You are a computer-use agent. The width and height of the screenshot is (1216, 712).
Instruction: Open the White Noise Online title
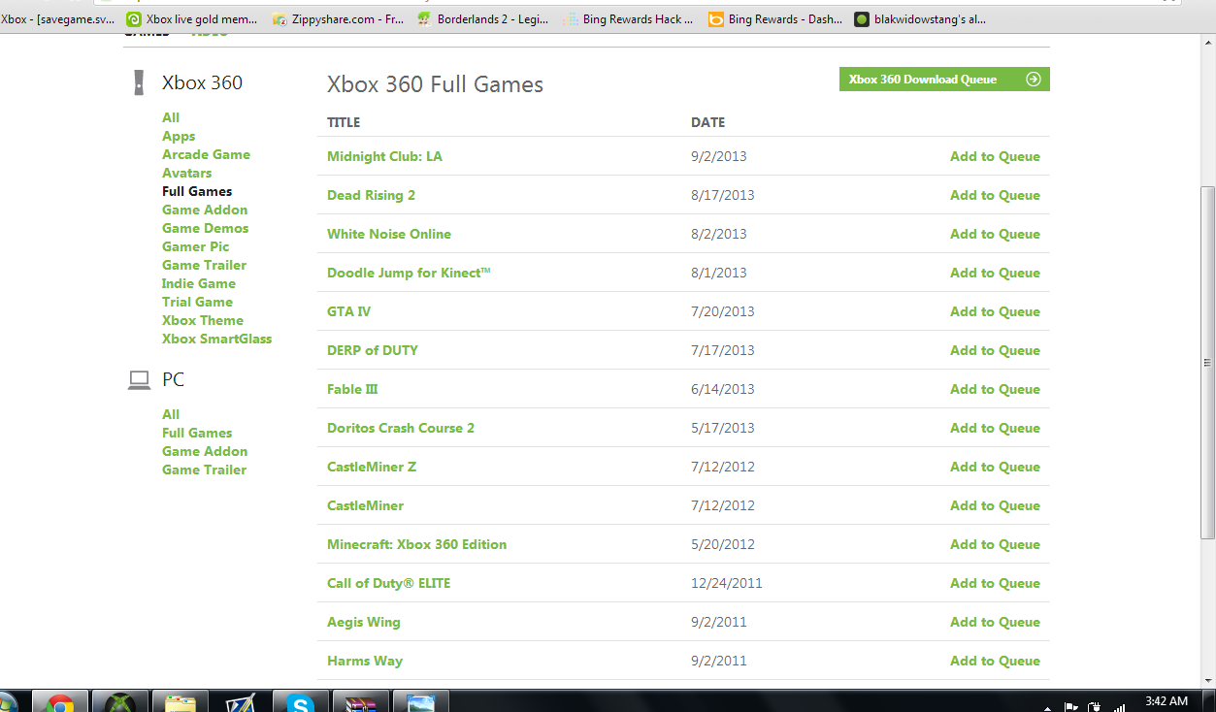pos(389,234)
